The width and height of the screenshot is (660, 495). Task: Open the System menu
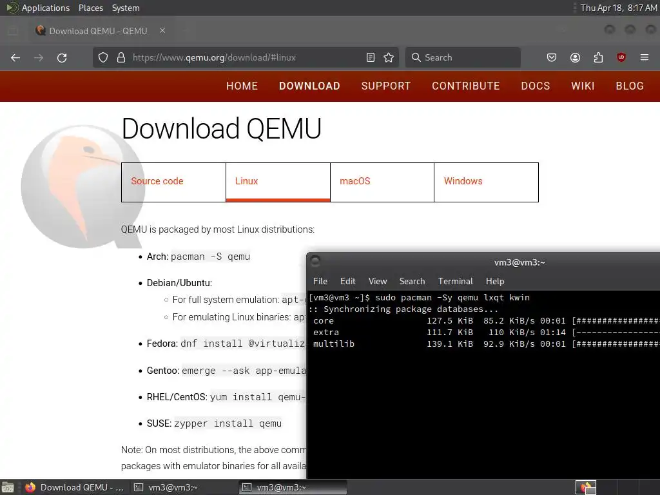[126, 8]
